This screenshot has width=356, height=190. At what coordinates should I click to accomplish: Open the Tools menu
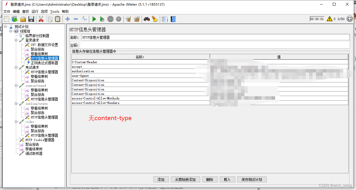coord(55,11)
